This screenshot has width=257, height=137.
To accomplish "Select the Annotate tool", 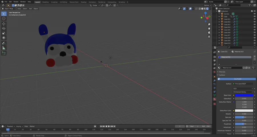I will [4, 43].
